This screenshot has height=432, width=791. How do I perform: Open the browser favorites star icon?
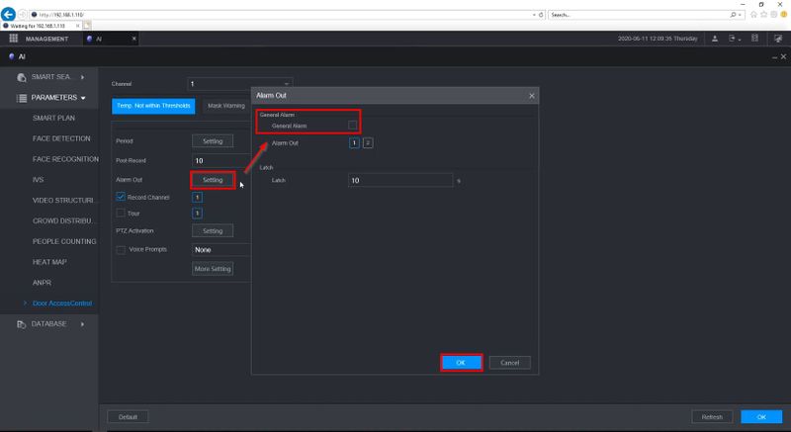tap(763, 15)
